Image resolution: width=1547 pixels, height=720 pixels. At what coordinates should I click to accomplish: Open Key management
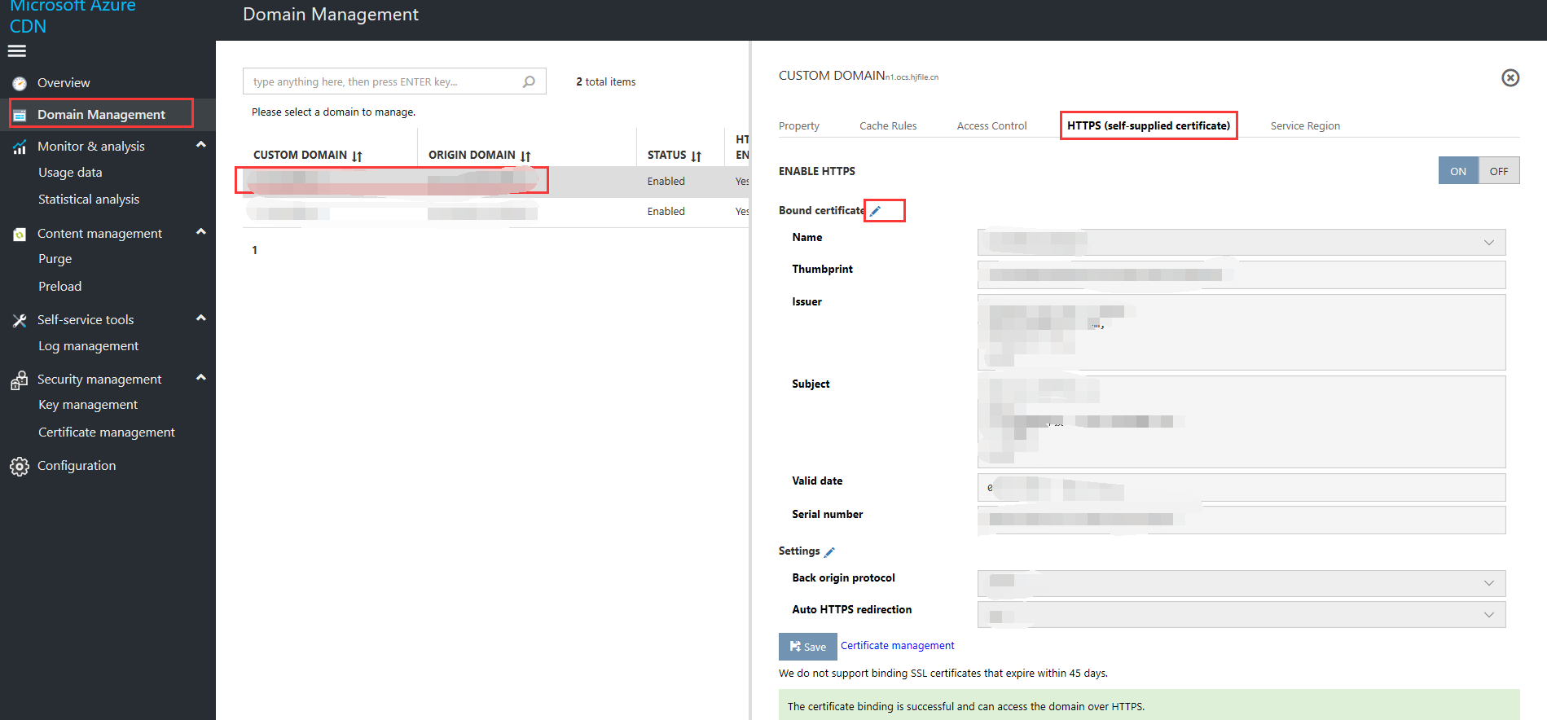click(x=88, y=405)
